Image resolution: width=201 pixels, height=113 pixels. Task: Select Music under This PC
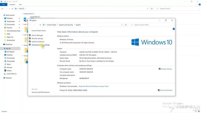coord(9,64)
